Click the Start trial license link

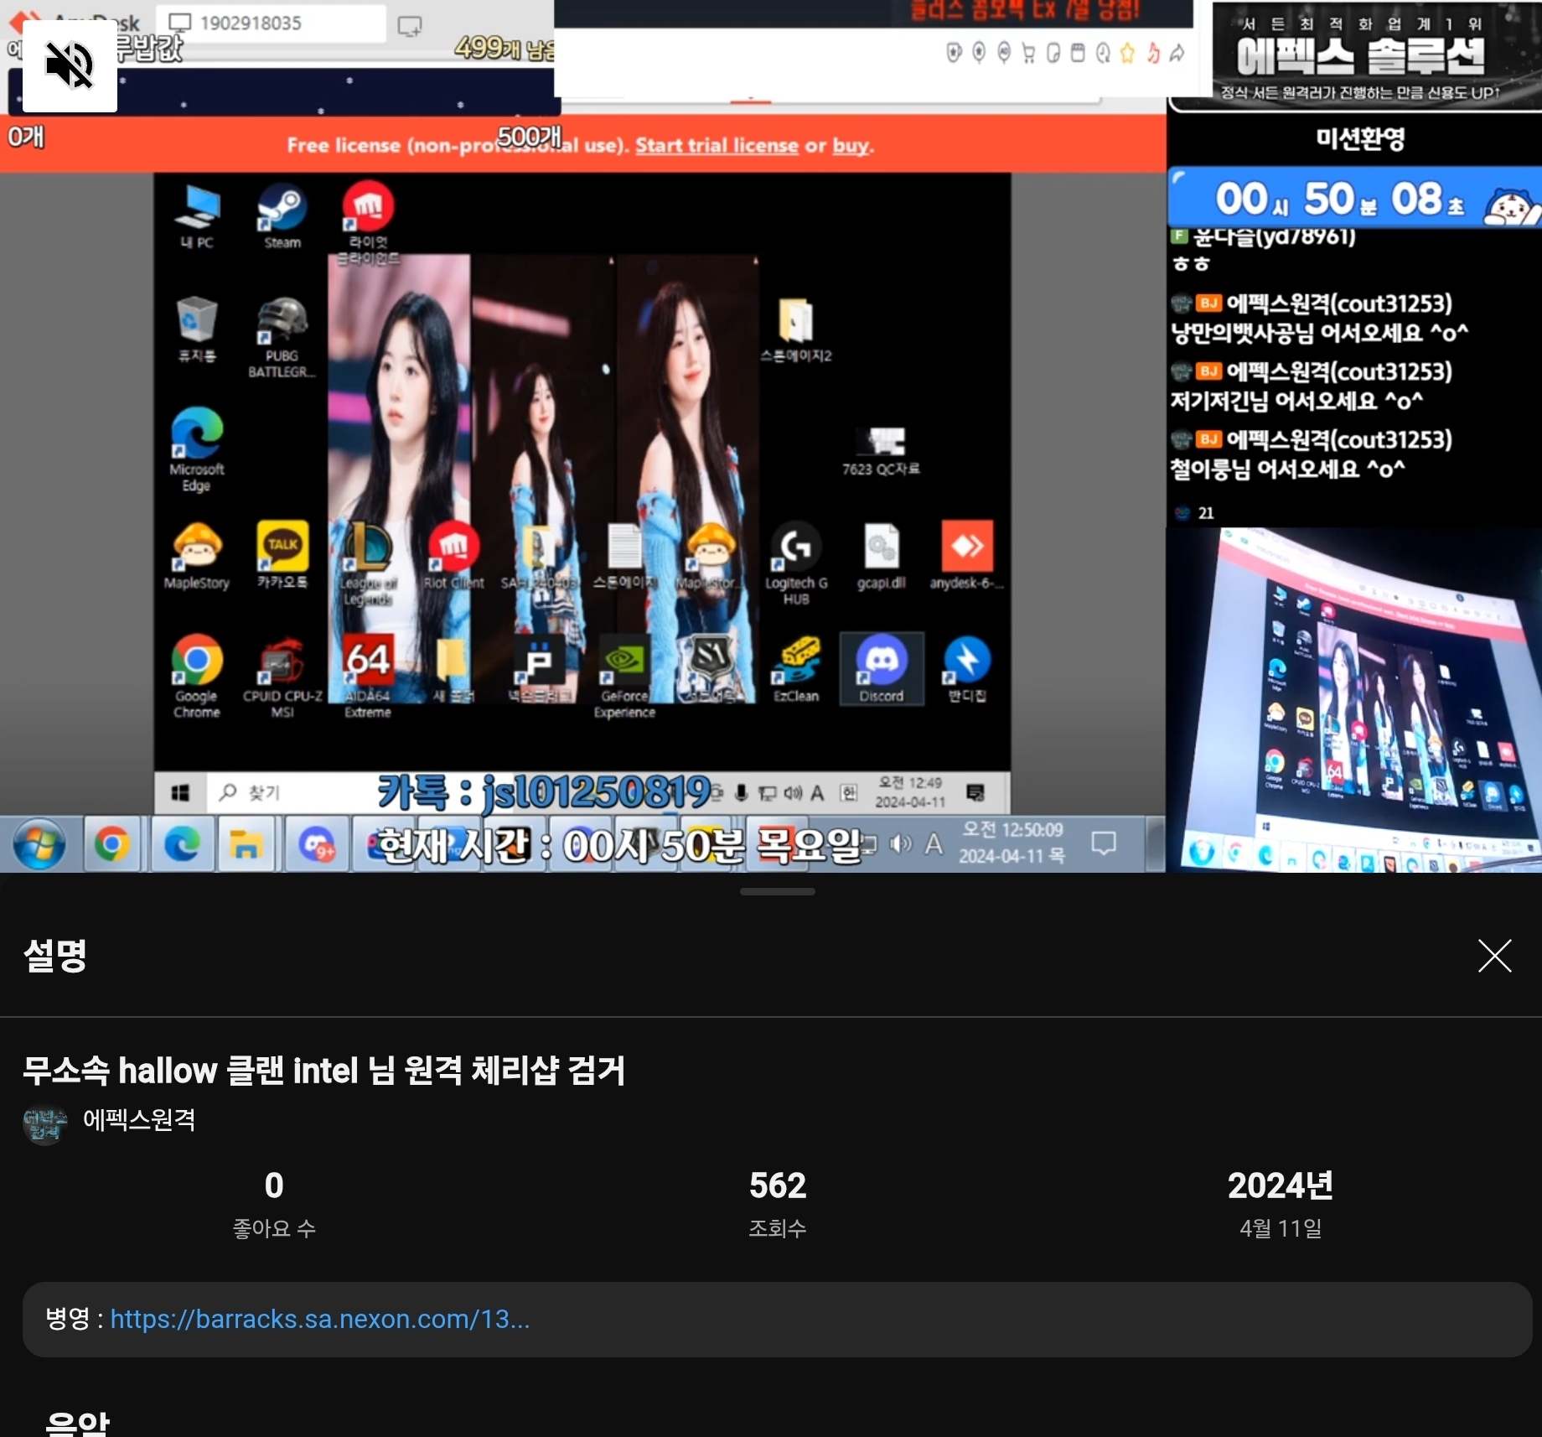tap(716, 145)
